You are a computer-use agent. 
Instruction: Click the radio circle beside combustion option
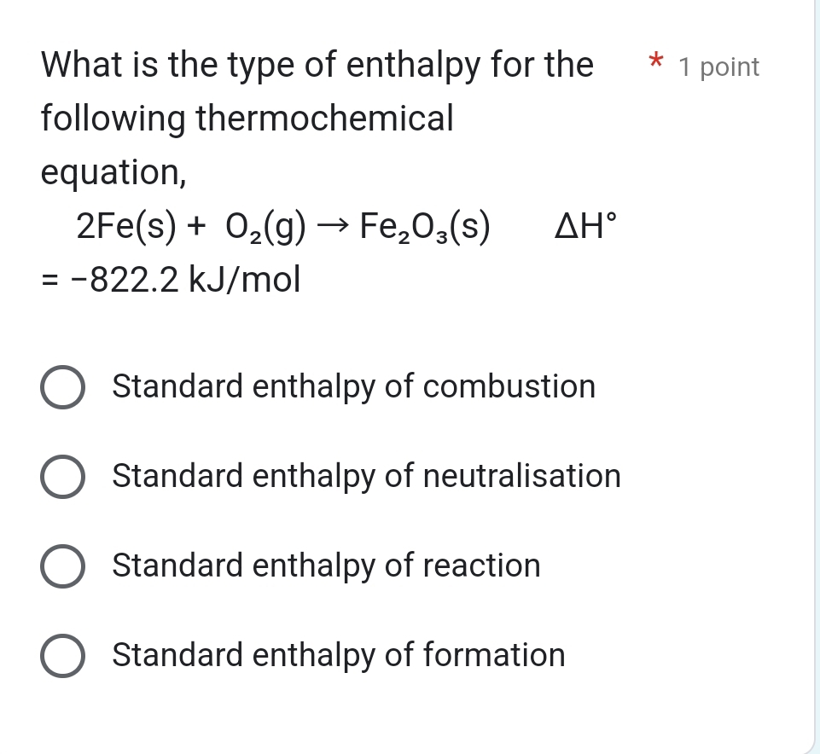click(x=62, y=386)
